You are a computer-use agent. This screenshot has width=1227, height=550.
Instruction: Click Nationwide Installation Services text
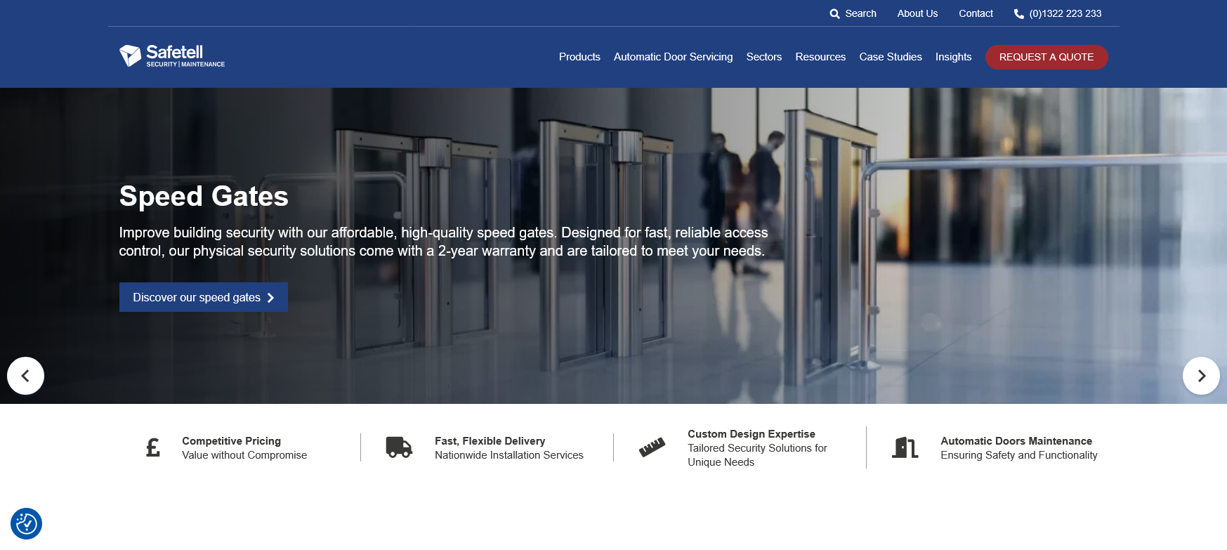pyautogui.click(x=509, y=455)
